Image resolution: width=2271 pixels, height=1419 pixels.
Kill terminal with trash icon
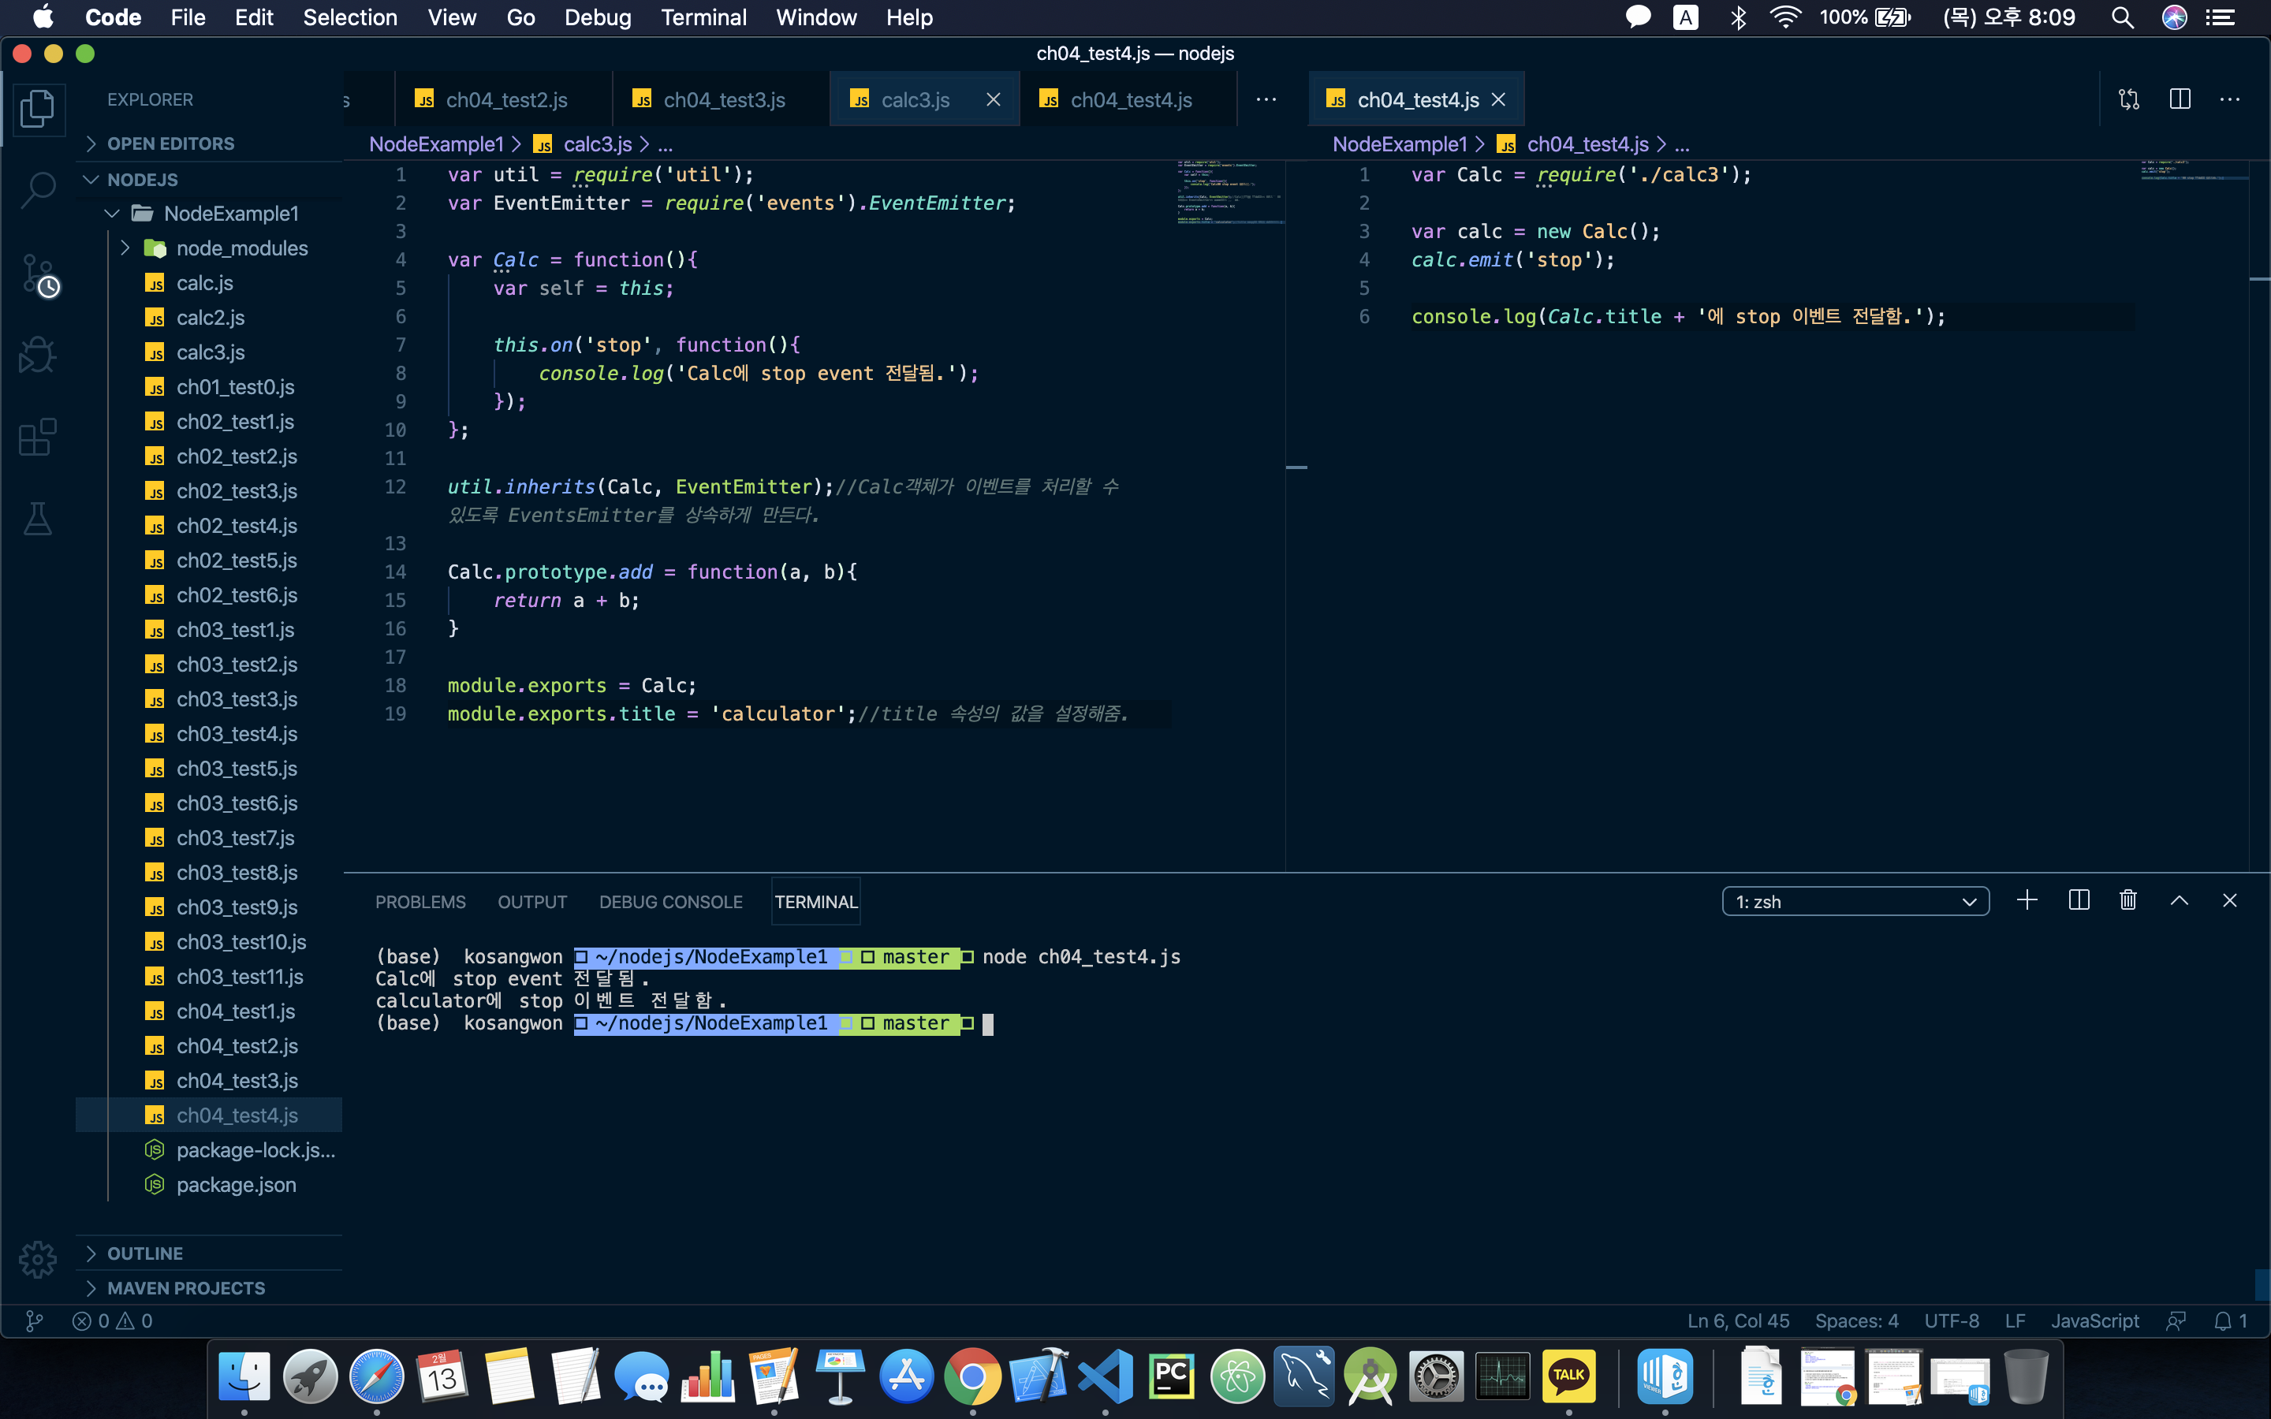click(x=2127, y=901)
